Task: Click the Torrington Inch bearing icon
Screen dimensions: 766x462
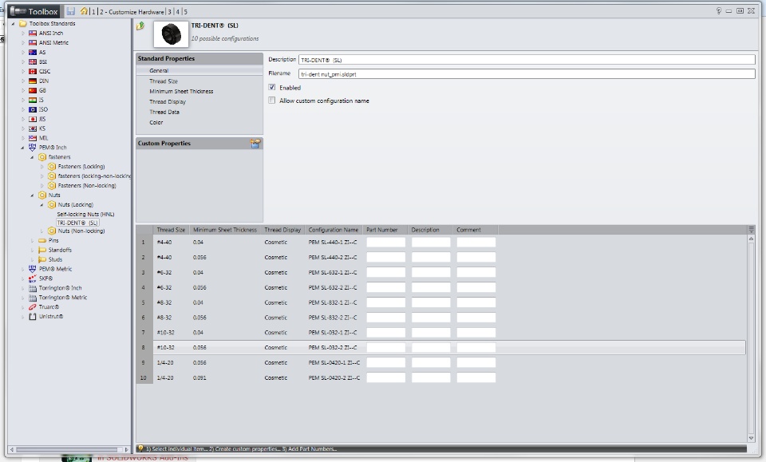Action: coord(33,288)
